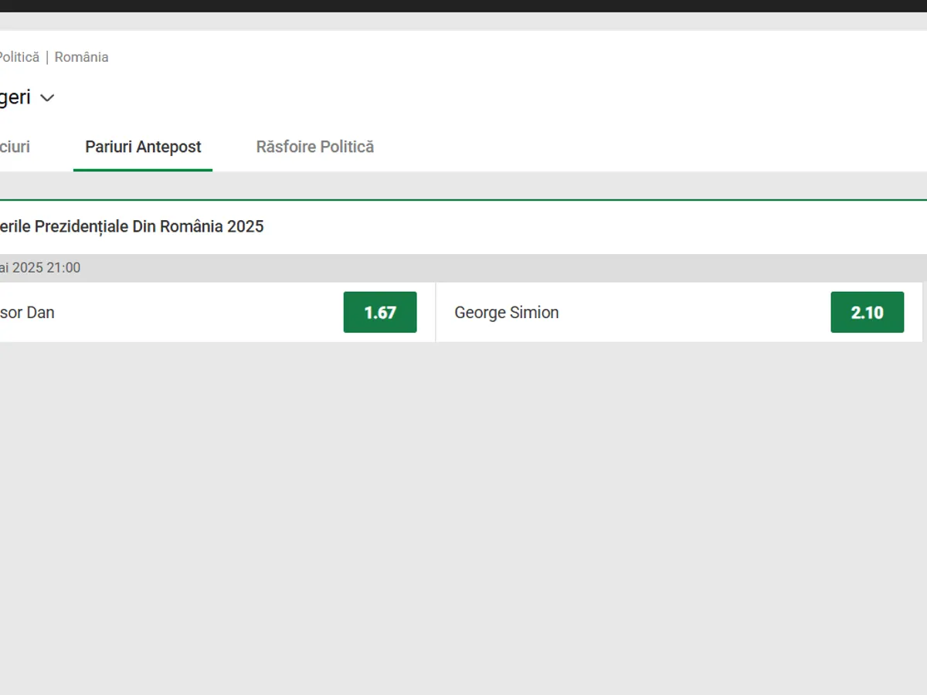Click the heading text ending in "geri"

tap(15, 97)
